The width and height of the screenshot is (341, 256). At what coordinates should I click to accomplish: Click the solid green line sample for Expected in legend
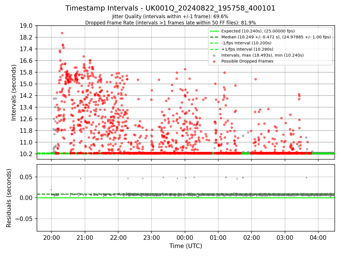pyautogui.click(x=214, y=31)
